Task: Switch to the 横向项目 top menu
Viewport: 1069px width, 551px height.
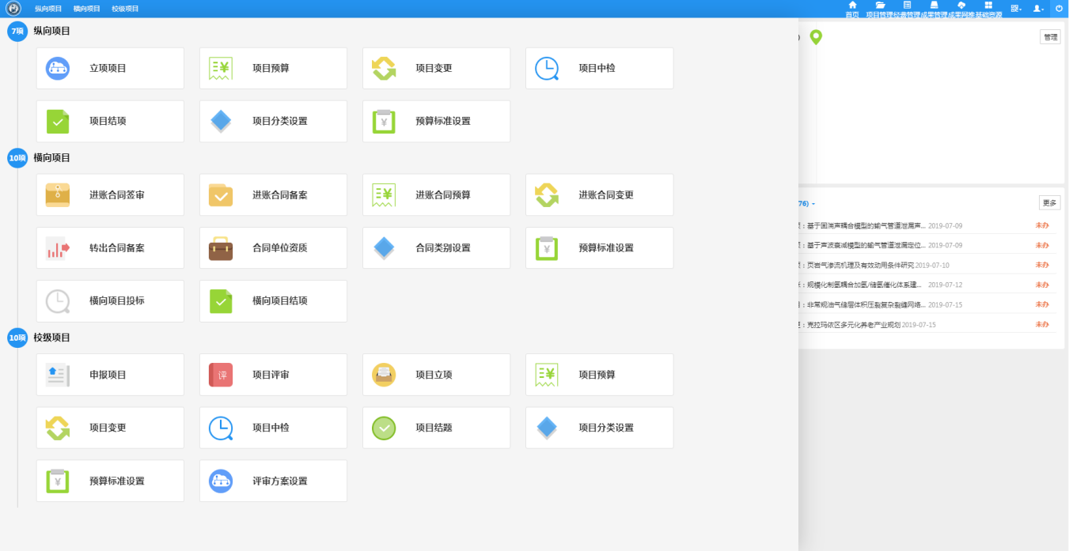Action: [87, 9]
